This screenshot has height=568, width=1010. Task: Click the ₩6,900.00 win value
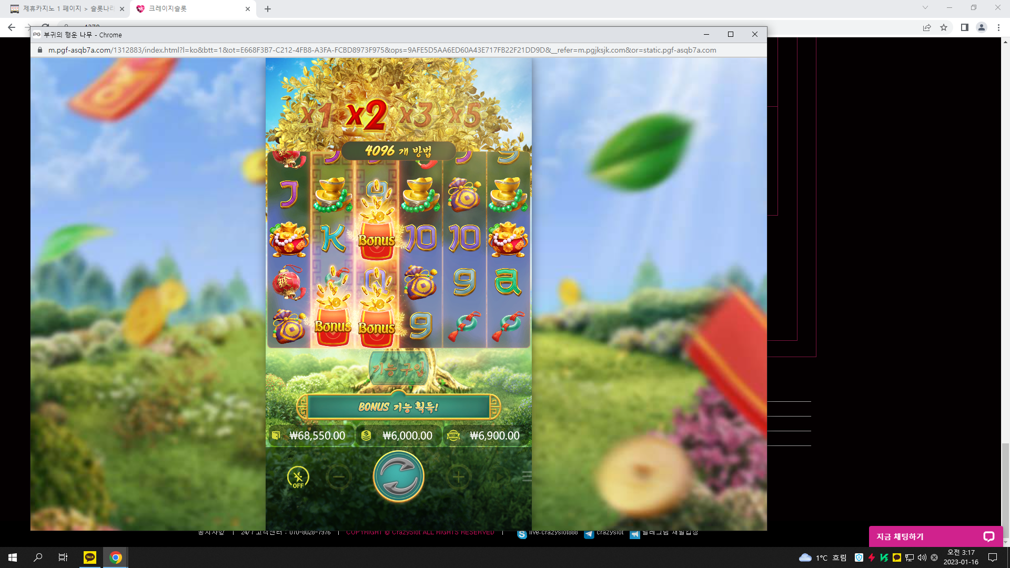494,435
